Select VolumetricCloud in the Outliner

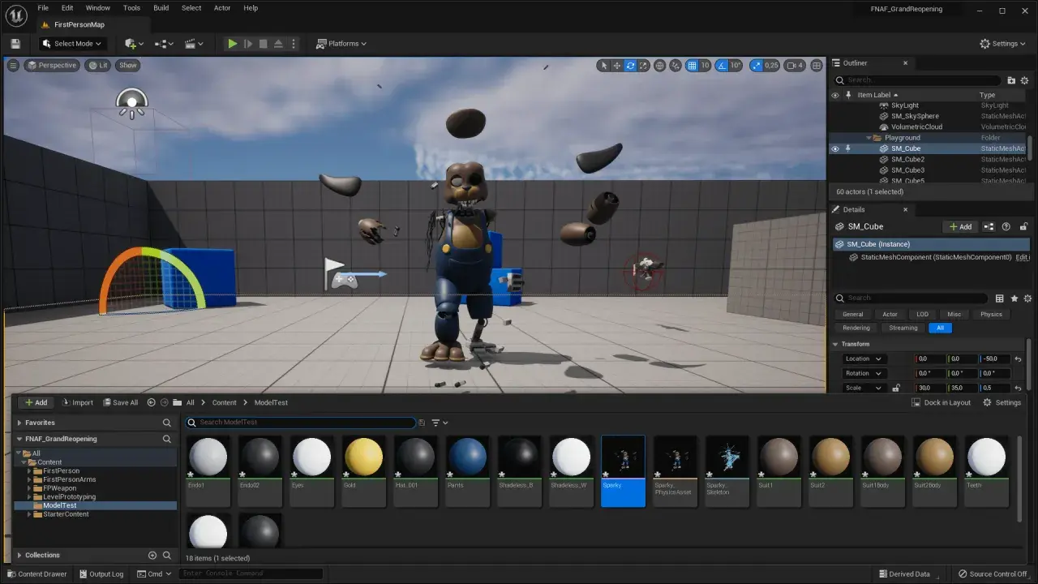tap(916, 127)
